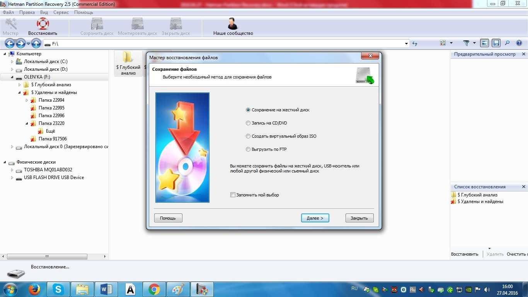Screen dimensions: 528x297
Task: Click the volume speaker tray icon
Action: click(487, 289)
